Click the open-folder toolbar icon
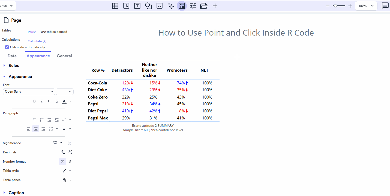390x196 pixels. [204, 6]
